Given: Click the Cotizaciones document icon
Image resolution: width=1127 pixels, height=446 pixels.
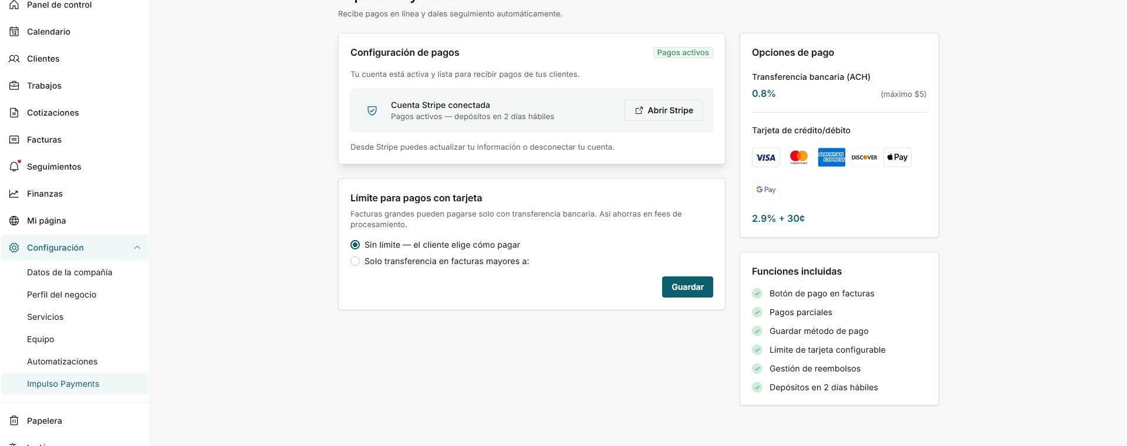Looking at the screenshot, I should pos(14,113).
